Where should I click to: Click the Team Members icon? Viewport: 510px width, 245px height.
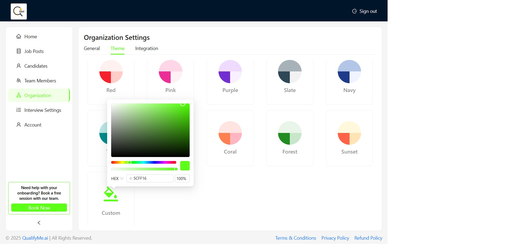pos(19,81)
